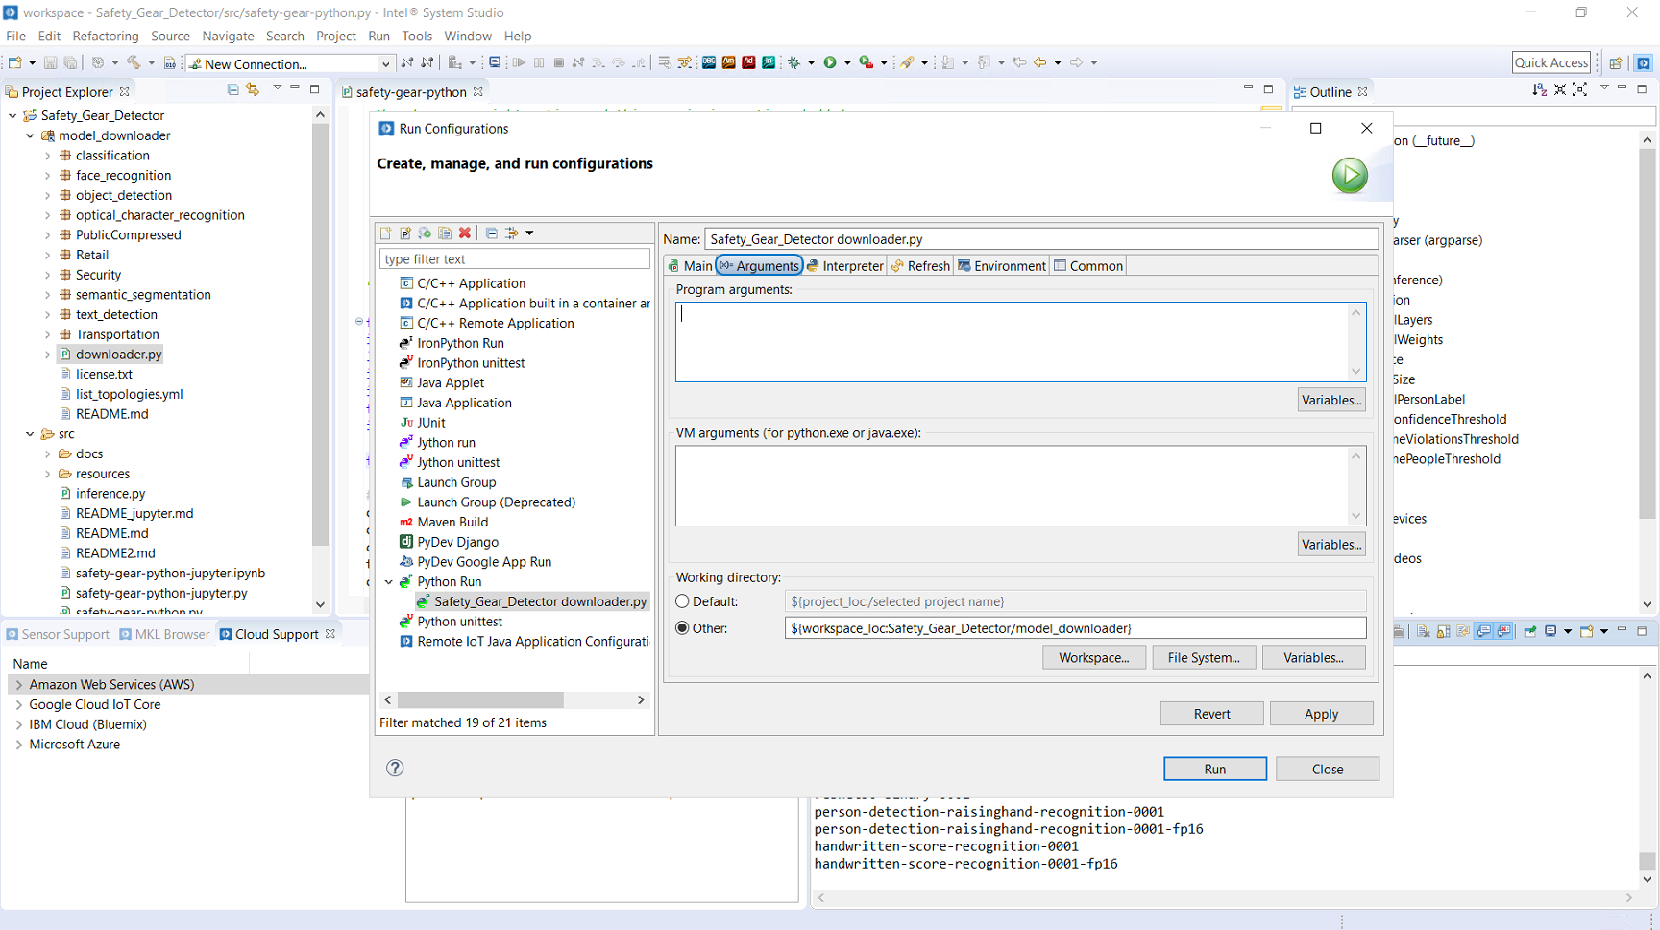1660x930 pixels.
Task: Click the Save icon in main toolbar
Action: click(x=51, y=62)
